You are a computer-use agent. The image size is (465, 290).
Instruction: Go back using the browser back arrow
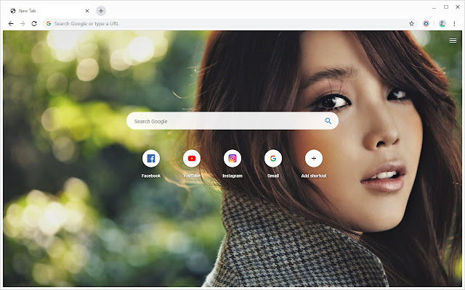pyautogui.click(x=11, y=24)
